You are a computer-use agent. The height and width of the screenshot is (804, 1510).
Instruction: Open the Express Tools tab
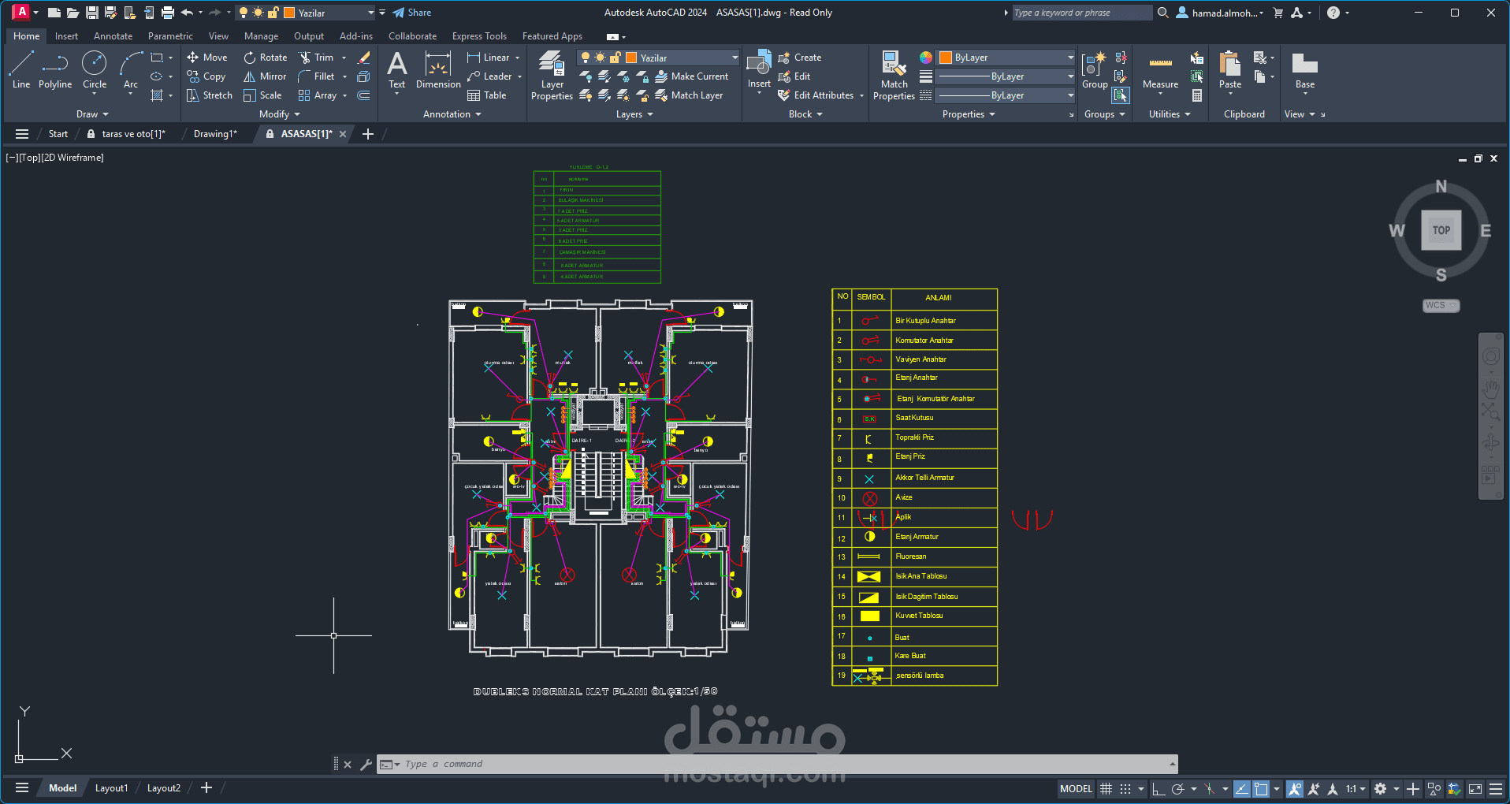point(479,36)
